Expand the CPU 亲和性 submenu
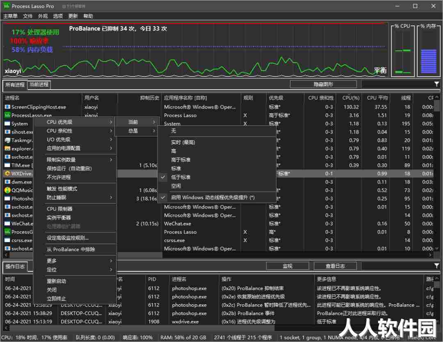Image resolution: width=443 pixels, height=342 pixels. point(75,131)
